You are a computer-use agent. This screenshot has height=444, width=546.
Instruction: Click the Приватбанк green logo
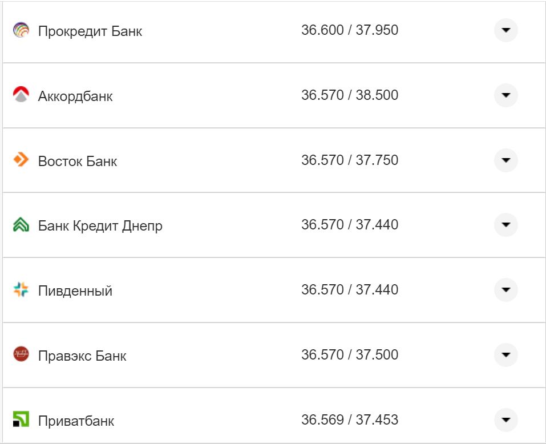tap(22, 419)
